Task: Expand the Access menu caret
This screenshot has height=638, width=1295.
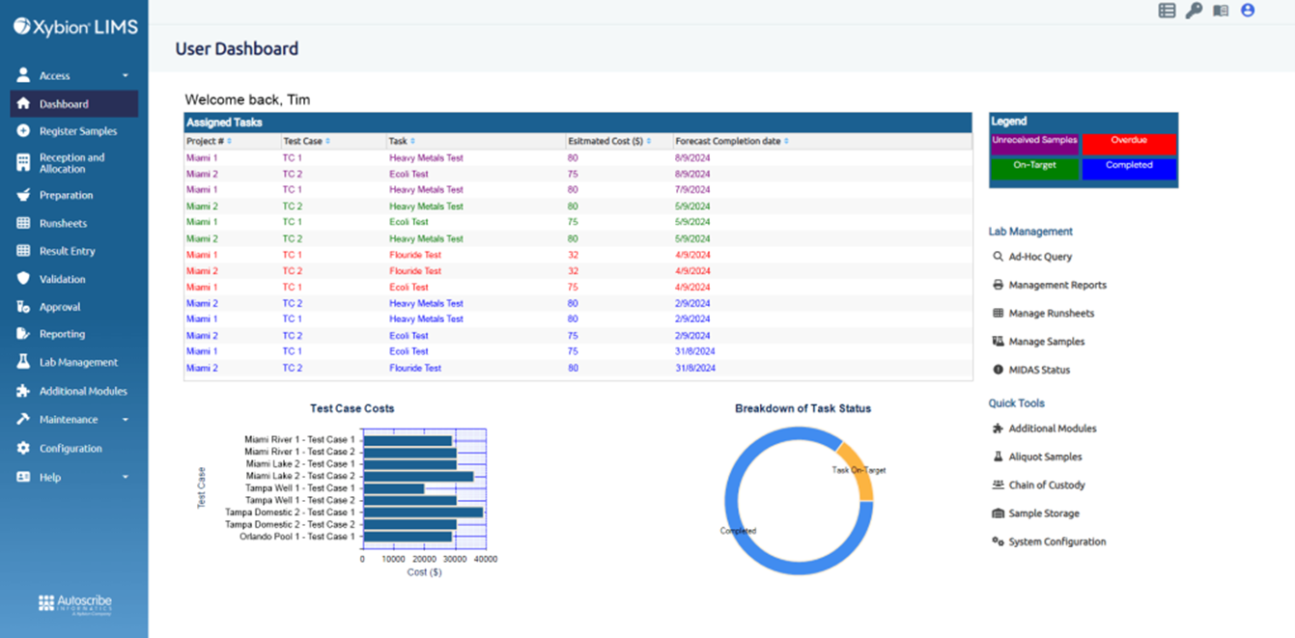Action: point(125,75)
